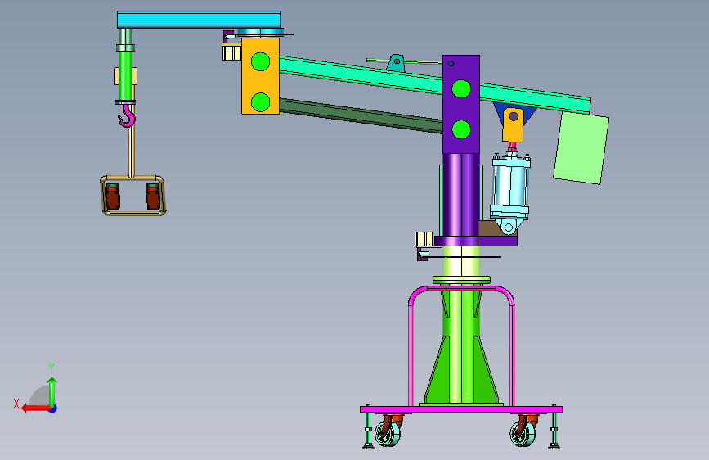Pick upper green pin on orange bracket
This screenshot has width=709, height=460.
pos(260,61)
